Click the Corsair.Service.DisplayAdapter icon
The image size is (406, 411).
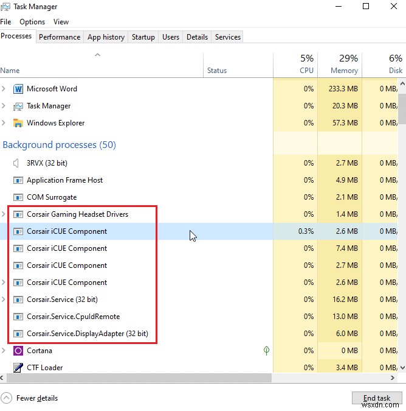tap(18, 334)
